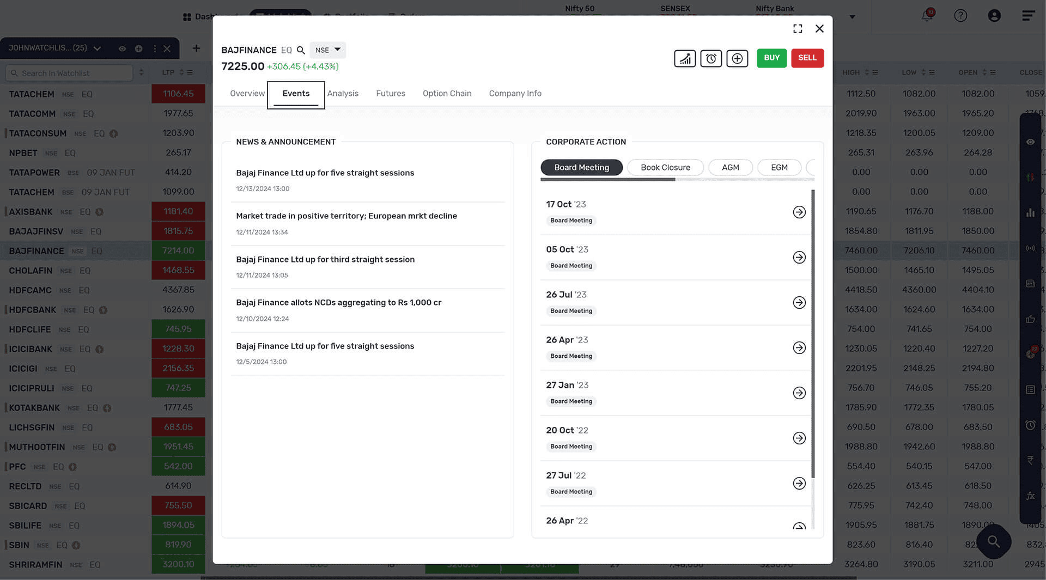
Task: Switch to the Analysis tab
Action: (x=343, y=93)
